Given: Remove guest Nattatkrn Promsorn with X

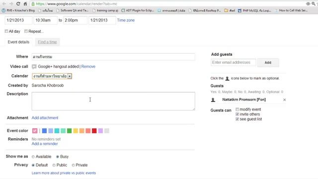Looking at the screenshot, I should click(284, 99).
